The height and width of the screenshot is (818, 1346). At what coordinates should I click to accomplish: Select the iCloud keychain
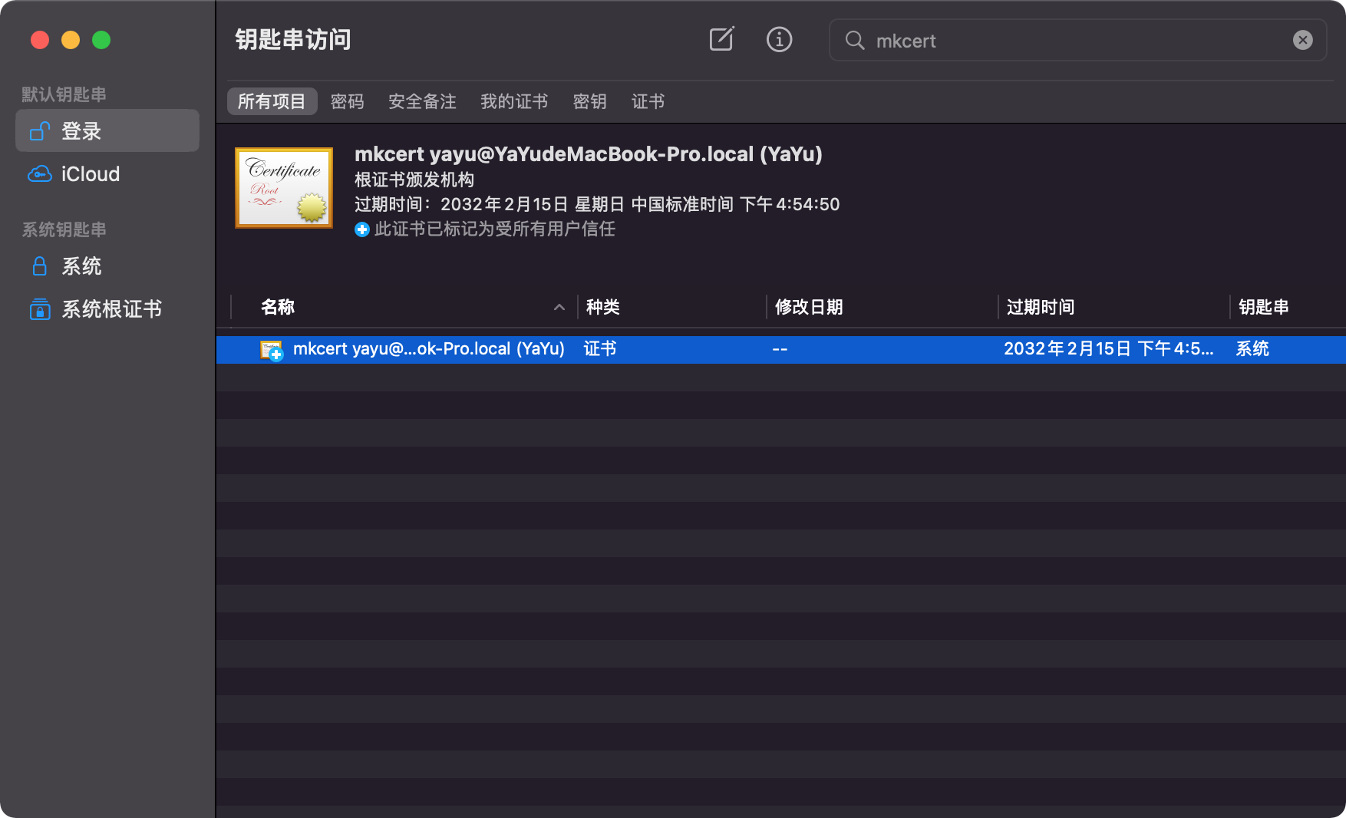[107, 174]
